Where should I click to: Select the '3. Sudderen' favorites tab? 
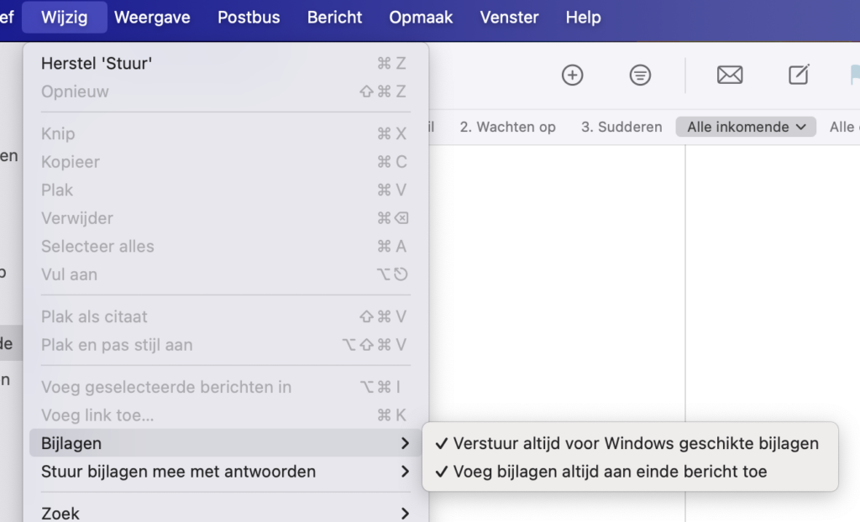point(621,127)
